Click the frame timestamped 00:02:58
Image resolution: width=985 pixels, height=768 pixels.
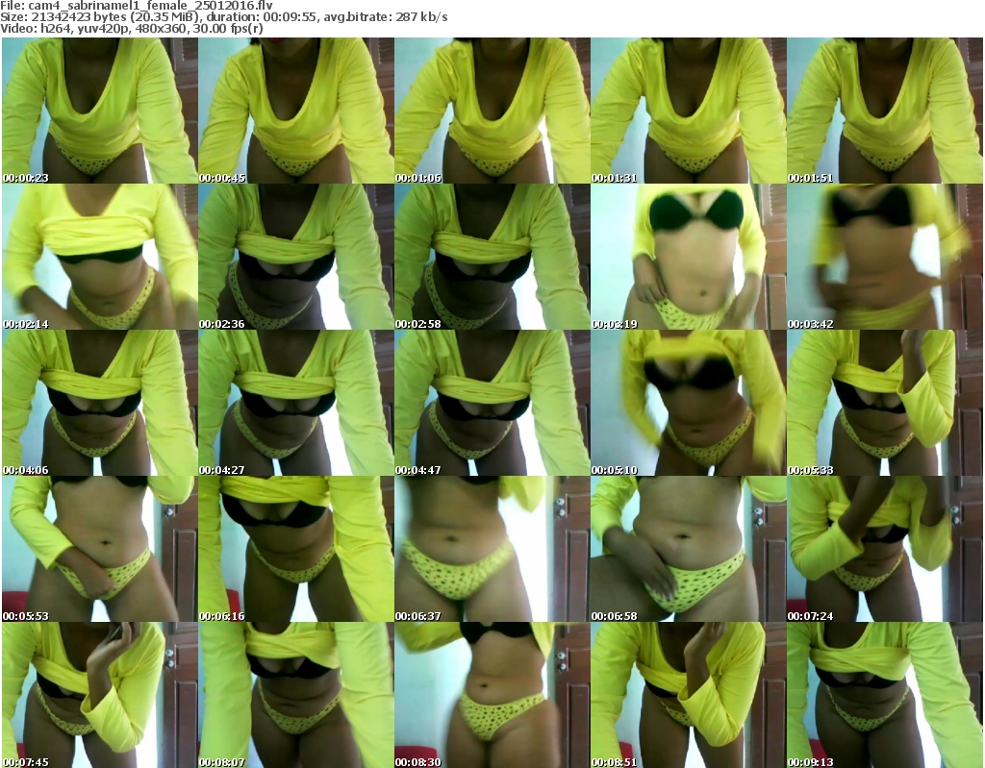pos(492,257)
